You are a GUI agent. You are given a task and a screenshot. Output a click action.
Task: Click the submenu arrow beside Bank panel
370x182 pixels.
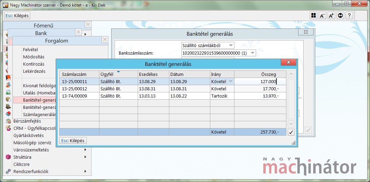tap(85, 34)
